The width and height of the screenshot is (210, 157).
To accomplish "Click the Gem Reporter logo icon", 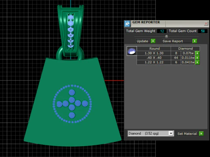I will [x=127, y=24].
